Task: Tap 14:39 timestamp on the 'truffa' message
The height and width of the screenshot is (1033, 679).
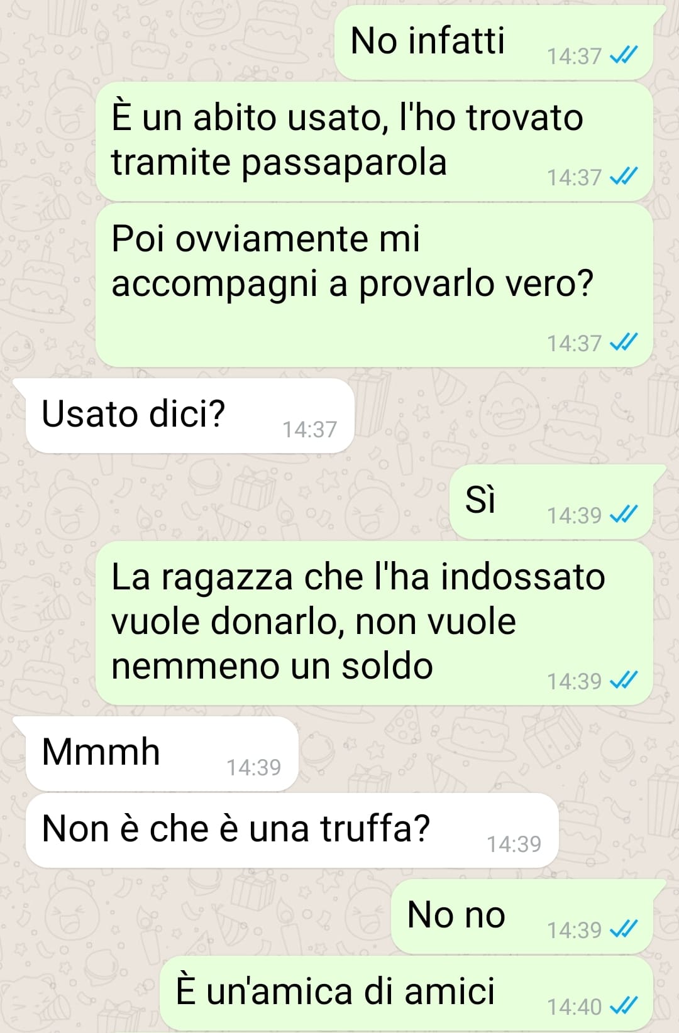Action: click(x=514, y=844)
